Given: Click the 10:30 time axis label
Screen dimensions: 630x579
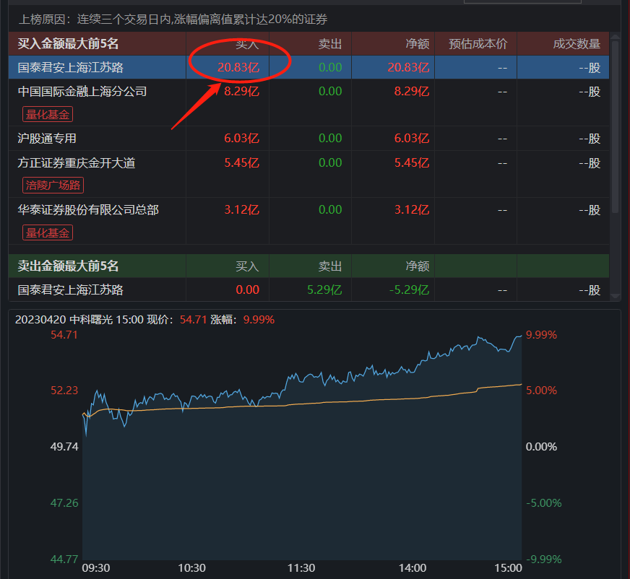Looking at the screenshot, I should tap(191, 568).
